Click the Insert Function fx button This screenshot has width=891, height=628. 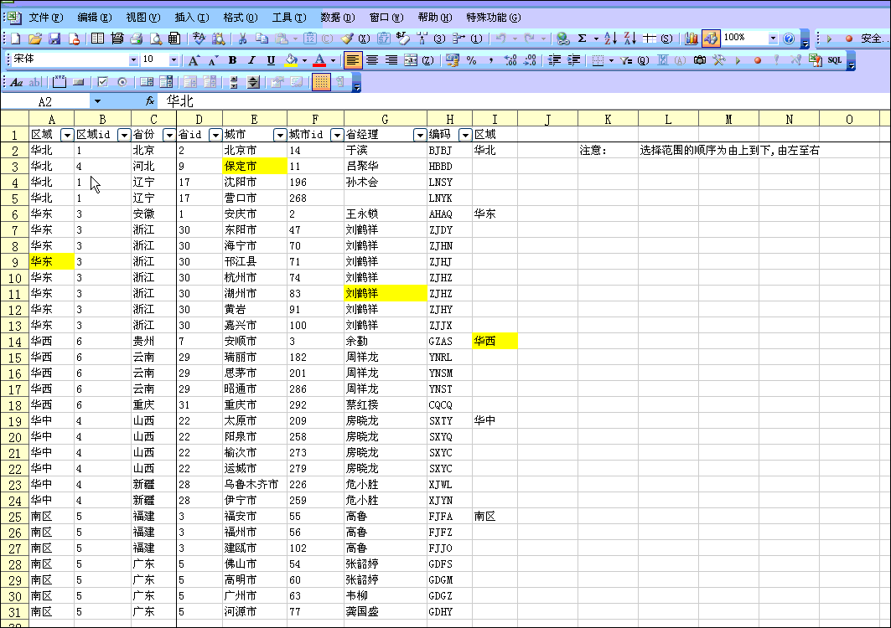[150, 100]
